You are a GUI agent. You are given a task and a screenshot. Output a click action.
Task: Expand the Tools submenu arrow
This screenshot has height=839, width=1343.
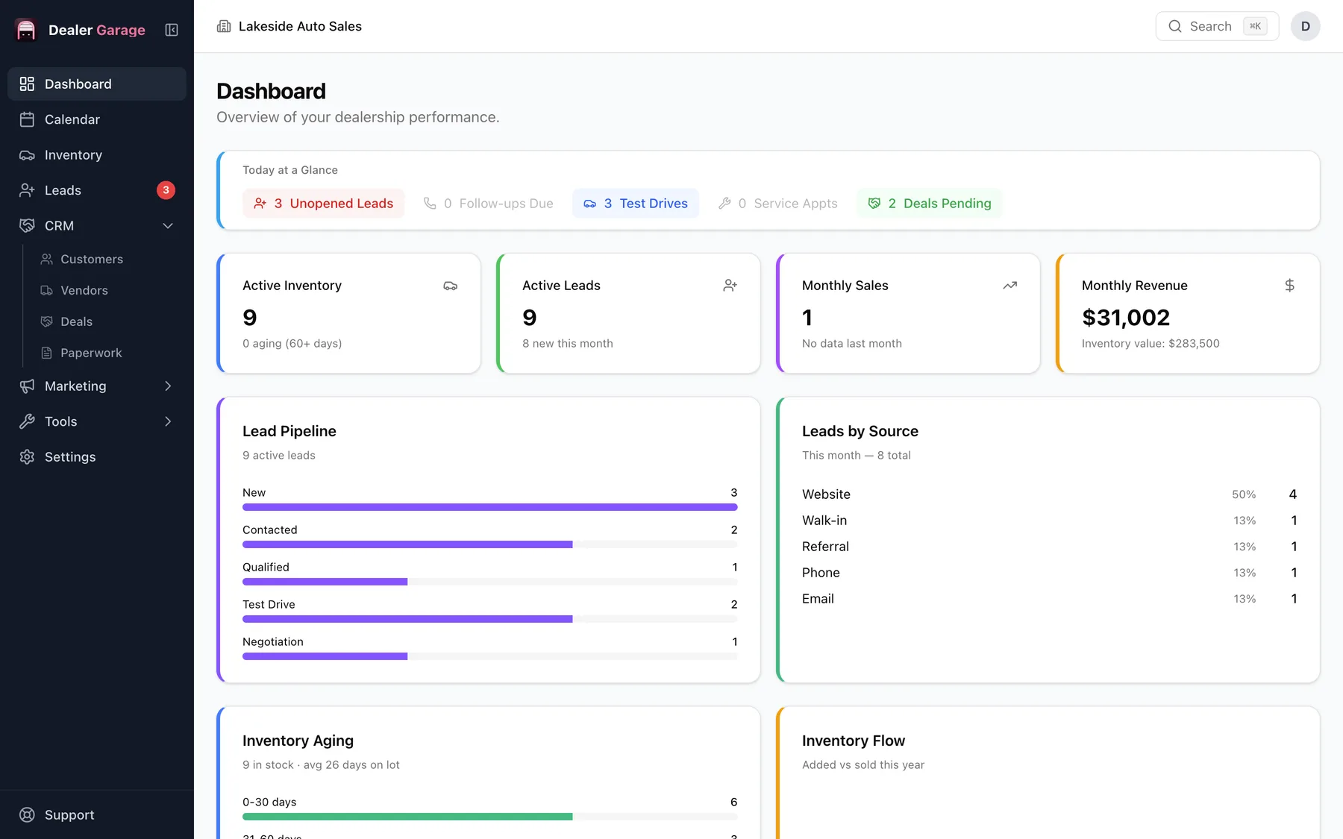click(x=168, y=421)
